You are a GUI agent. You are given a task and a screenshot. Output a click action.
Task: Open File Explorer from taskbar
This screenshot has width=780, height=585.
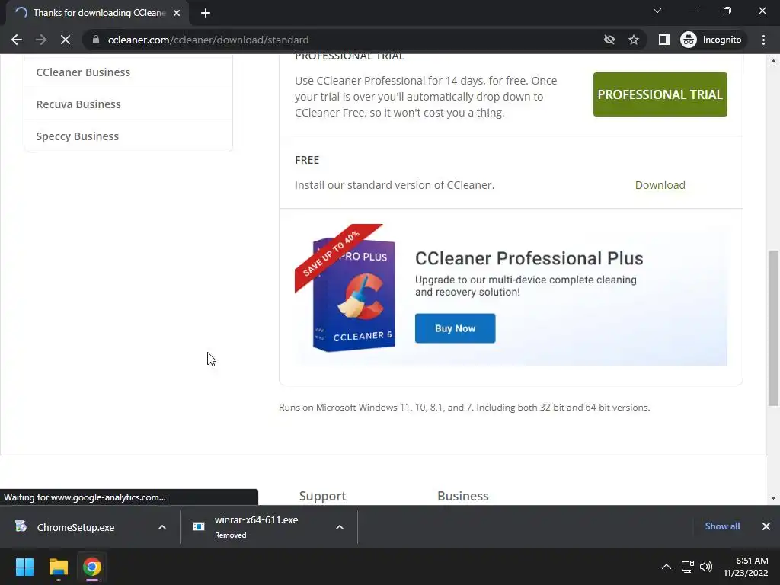(x=58, y=567)
